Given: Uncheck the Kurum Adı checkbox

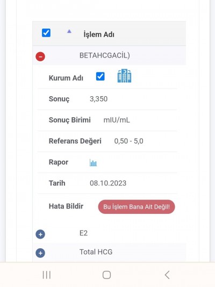Looking at the screenshot, I should 101,76.
